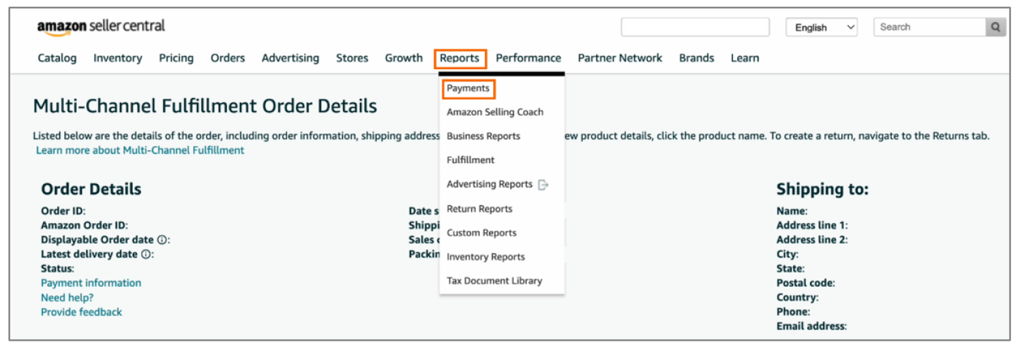Image resolution: width=1016 pixels, height=347 pixels.
Task: Click the Address line 2 label
Action: [812, 240]
